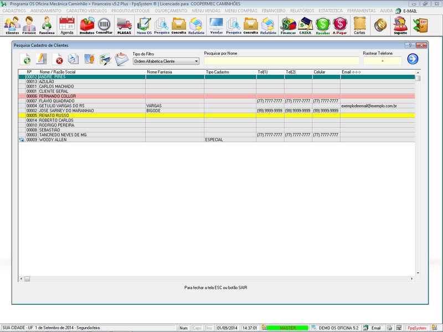
Task: Select the FERNANDO COLLOR row
Action: click(217, 96)
